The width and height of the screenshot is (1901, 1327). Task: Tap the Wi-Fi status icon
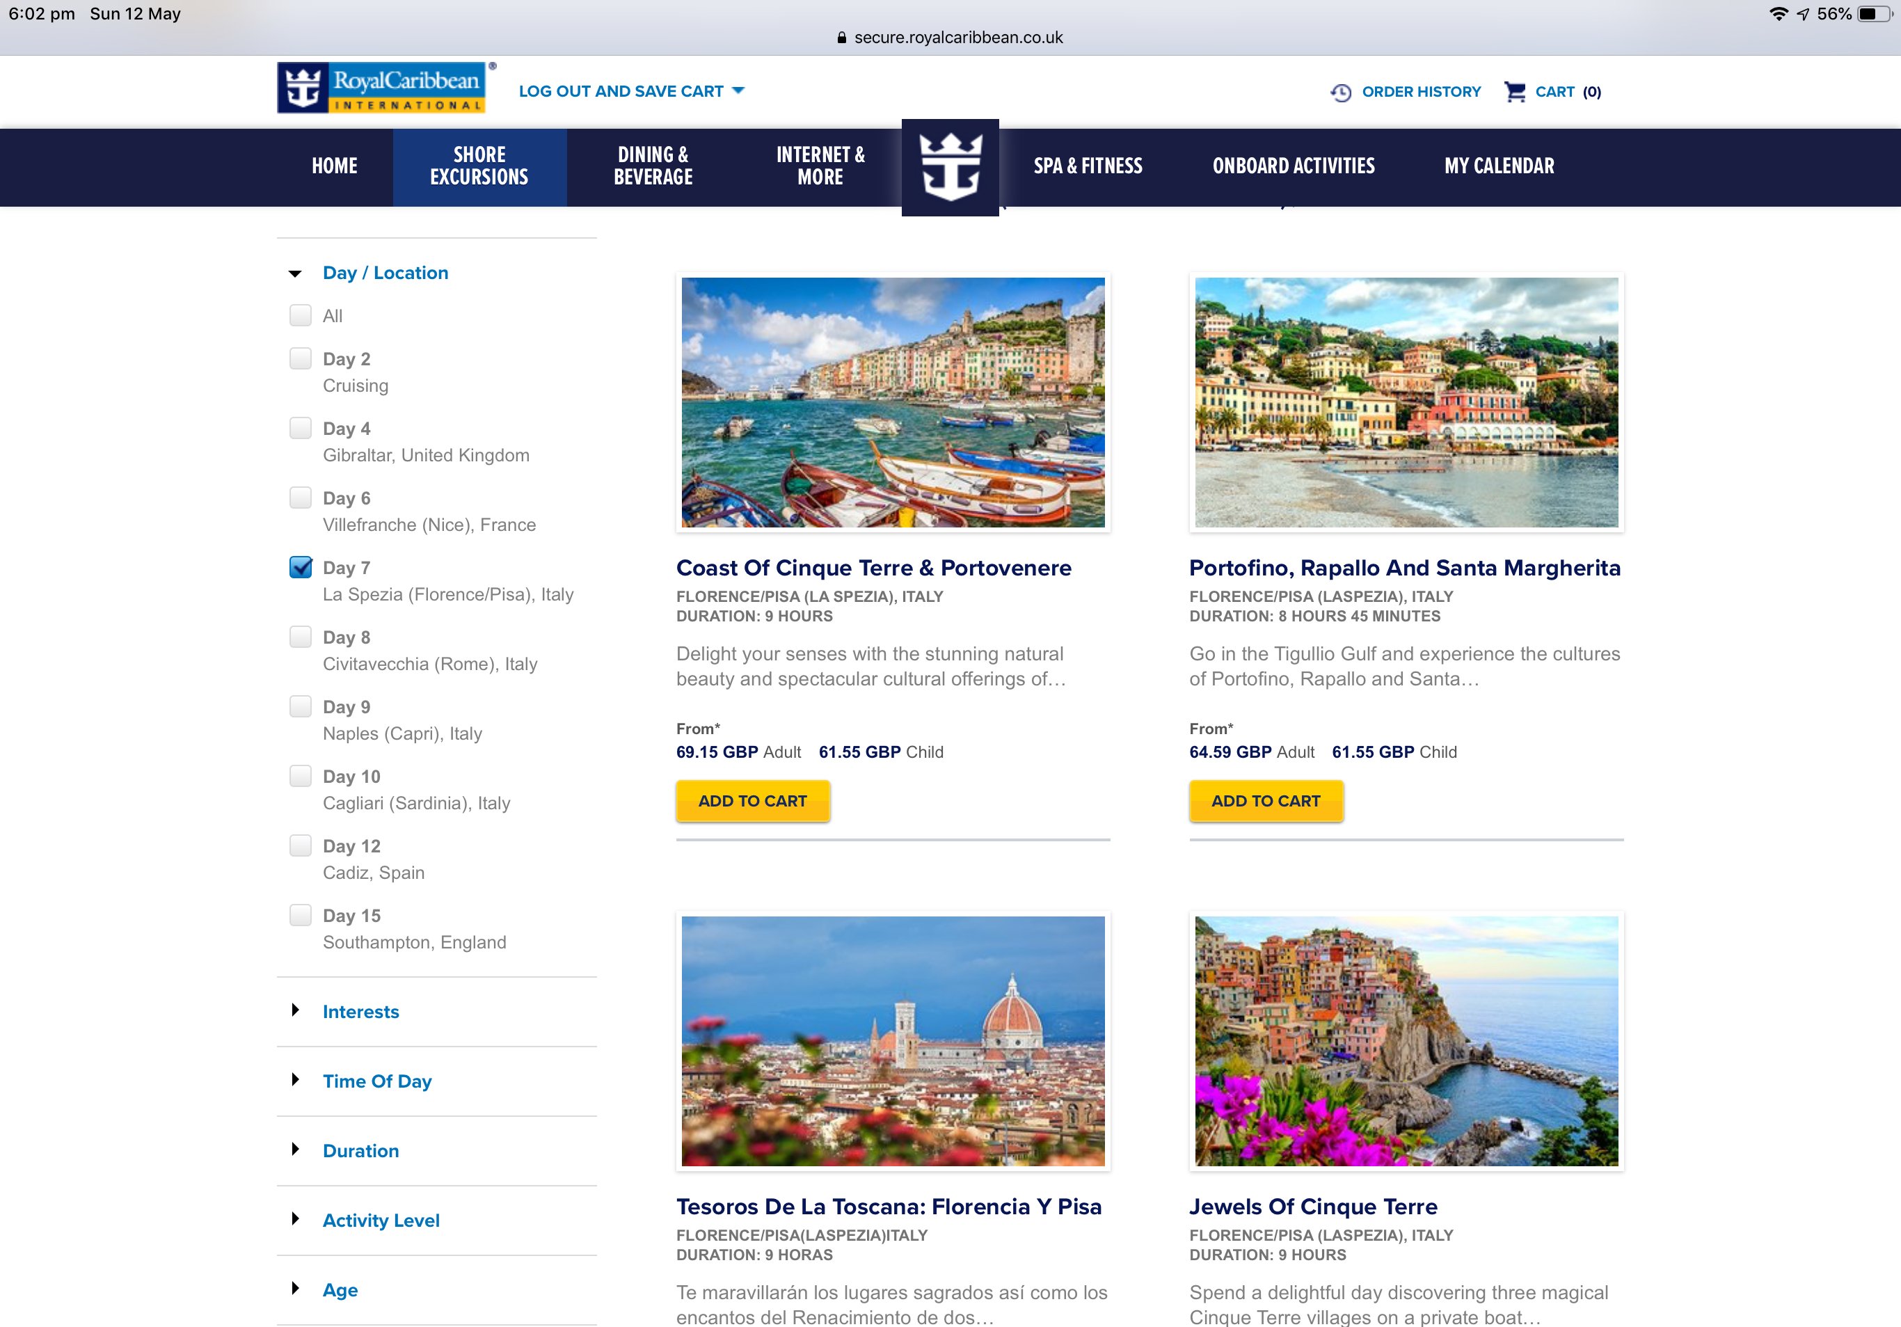(x=1778, y=14)
